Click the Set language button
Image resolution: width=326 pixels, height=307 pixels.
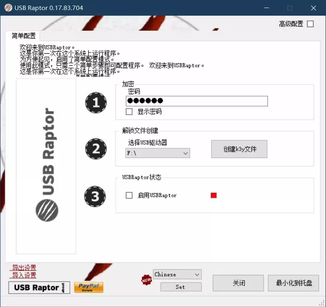(x=181, y=287)
